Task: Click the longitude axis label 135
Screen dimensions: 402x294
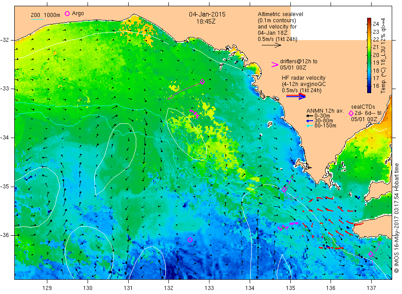Action: pos(290,288)
